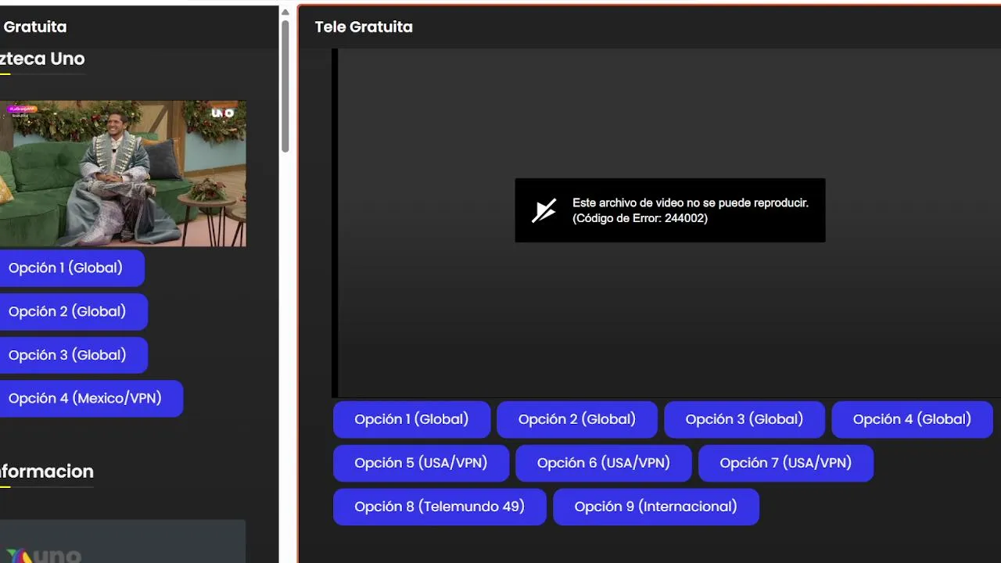Image resolution: width=1001 pixels, height=563 pixels.
Task: Click the Código de Error: 244002 text
Action: (640, 219)
